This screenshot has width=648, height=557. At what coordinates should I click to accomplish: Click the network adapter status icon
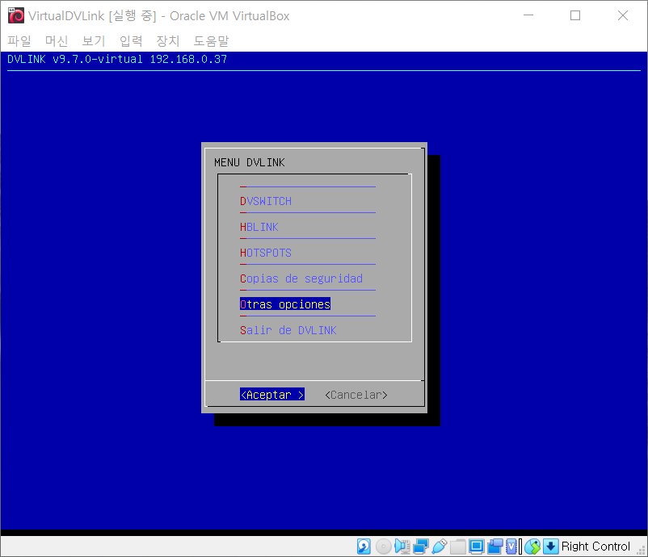point(421,547)
